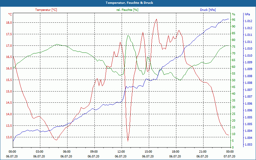This screenshot has width=256, height=160.
Task: Click the red '°C' axis unit label
Action: point(10,14)
